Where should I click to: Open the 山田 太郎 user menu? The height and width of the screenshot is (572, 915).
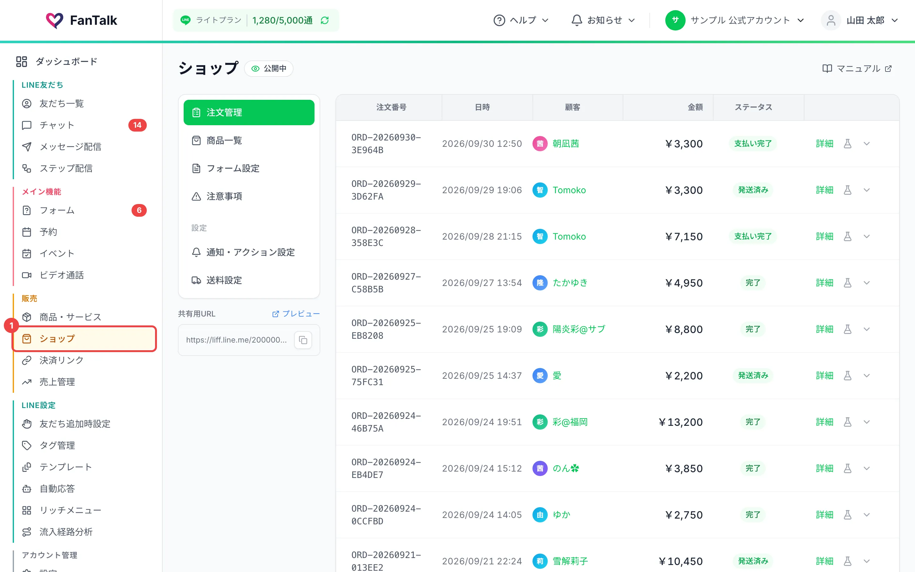point(859,20)
